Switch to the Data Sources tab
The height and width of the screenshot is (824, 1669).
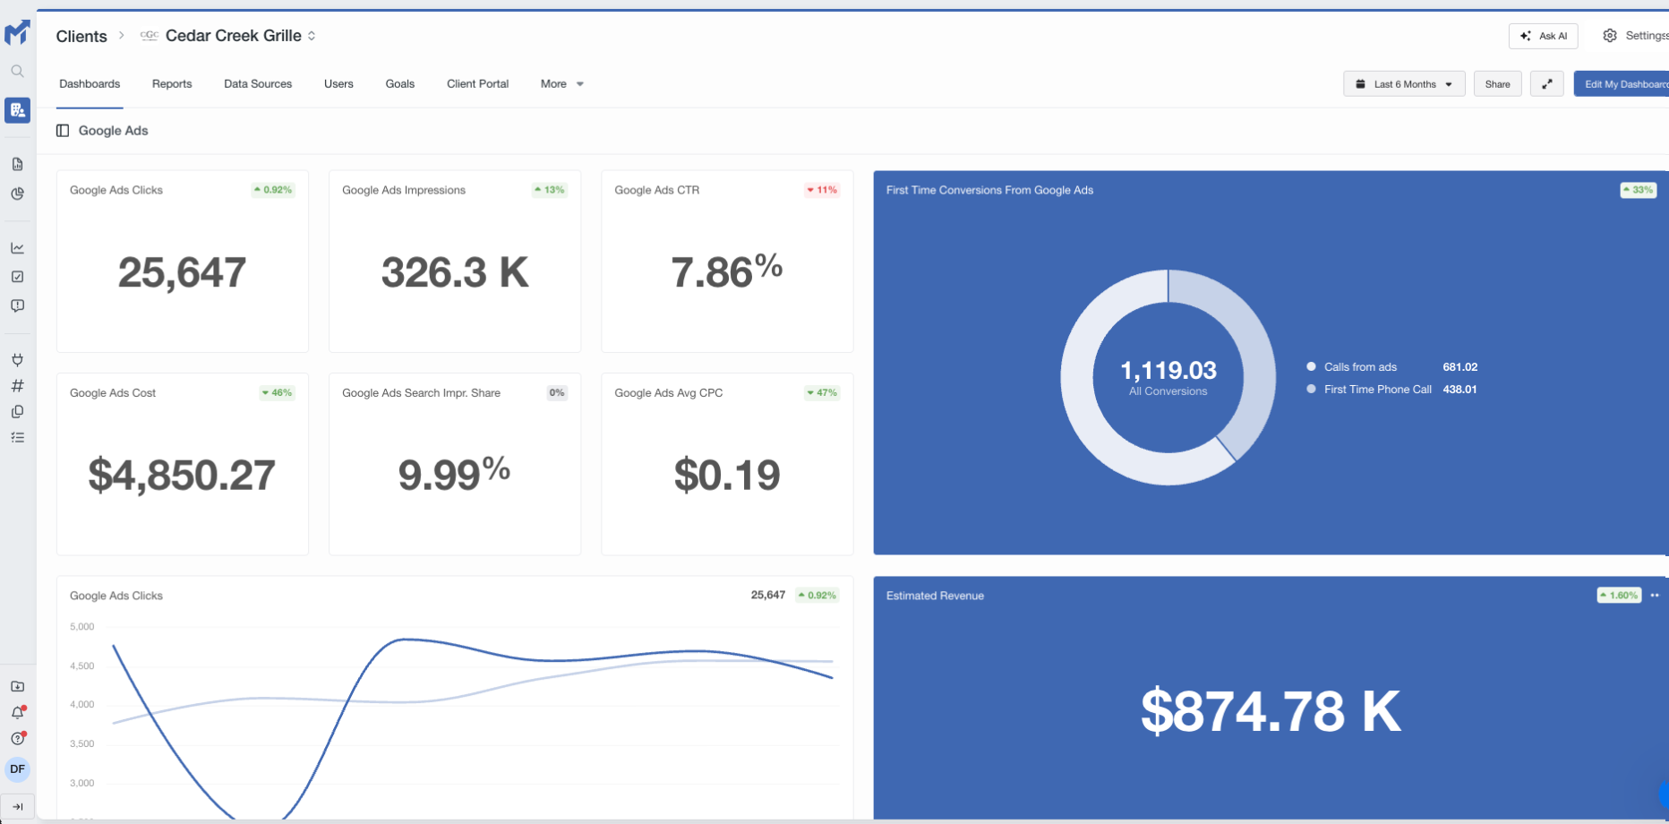click(x=258, y=84)
